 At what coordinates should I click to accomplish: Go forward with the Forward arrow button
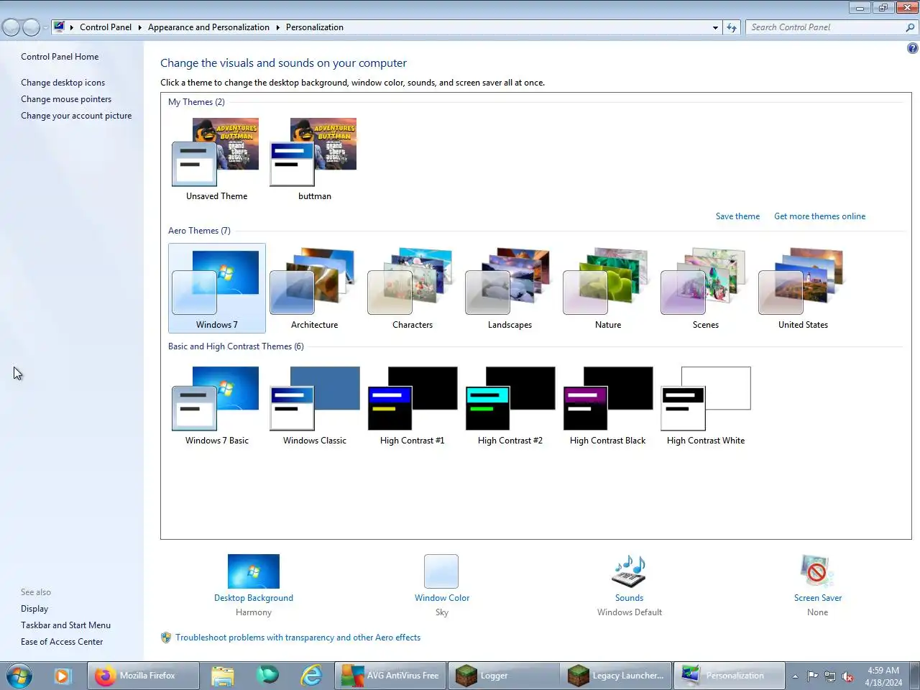31,27
